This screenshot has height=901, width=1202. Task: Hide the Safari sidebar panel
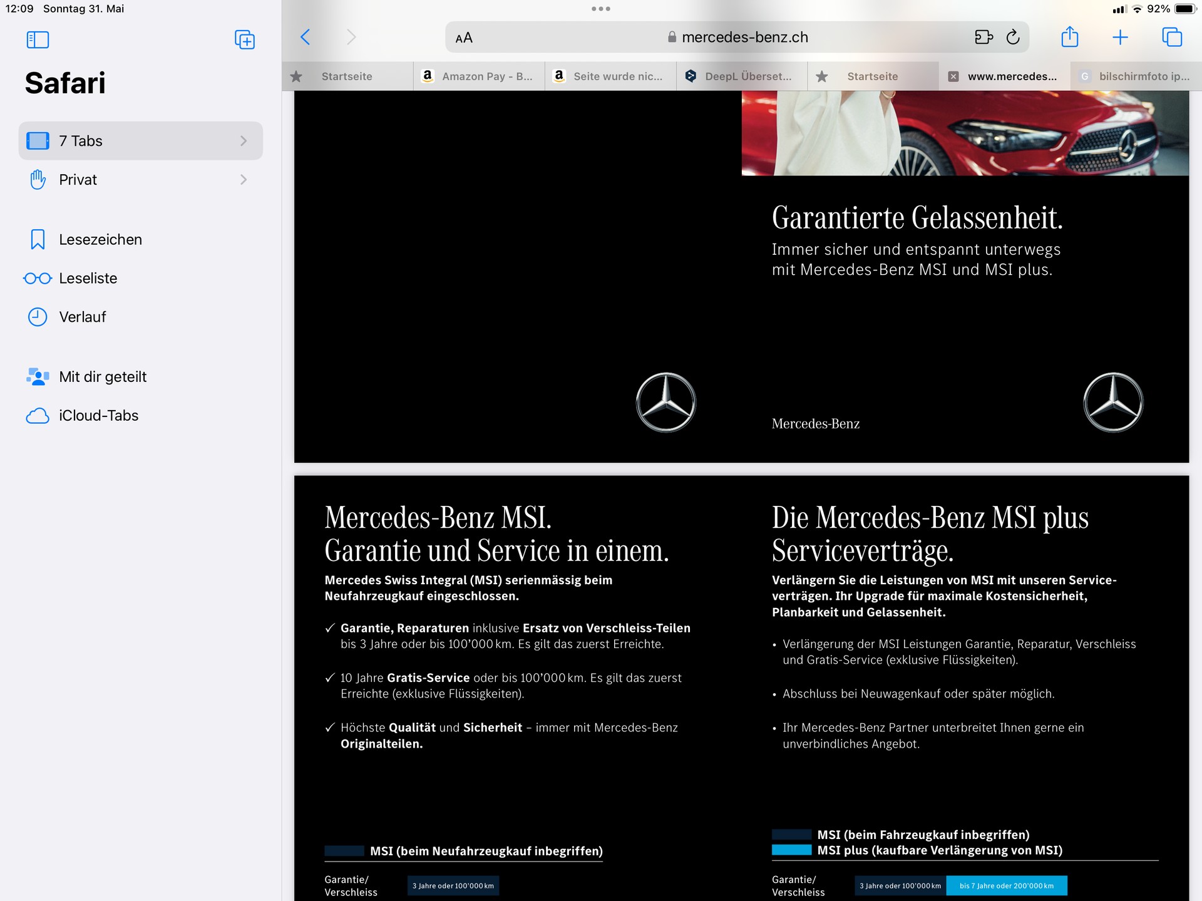pyautogui.click(x=38, y=39)
